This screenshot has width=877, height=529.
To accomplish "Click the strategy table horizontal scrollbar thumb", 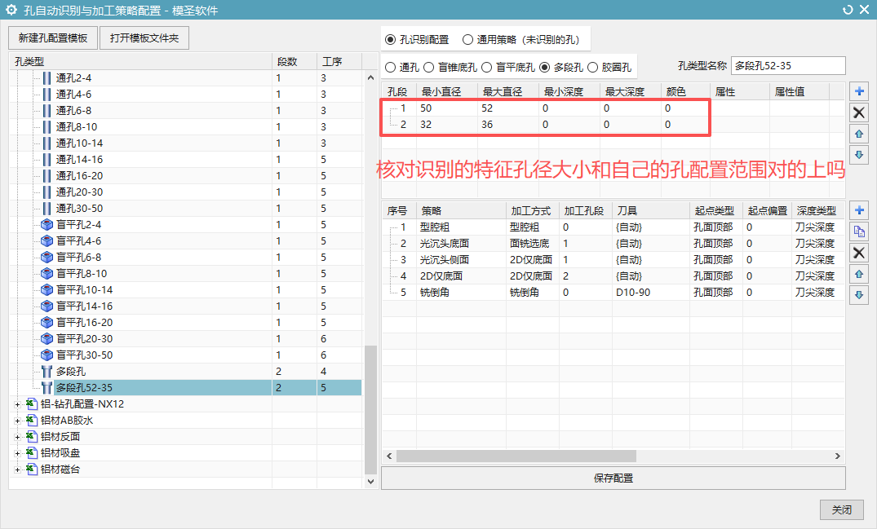I will (516, 456).
